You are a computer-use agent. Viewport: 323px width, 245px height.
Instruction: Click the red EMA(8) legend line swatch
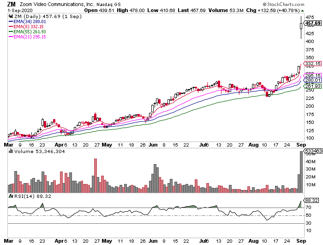[11, 27]
